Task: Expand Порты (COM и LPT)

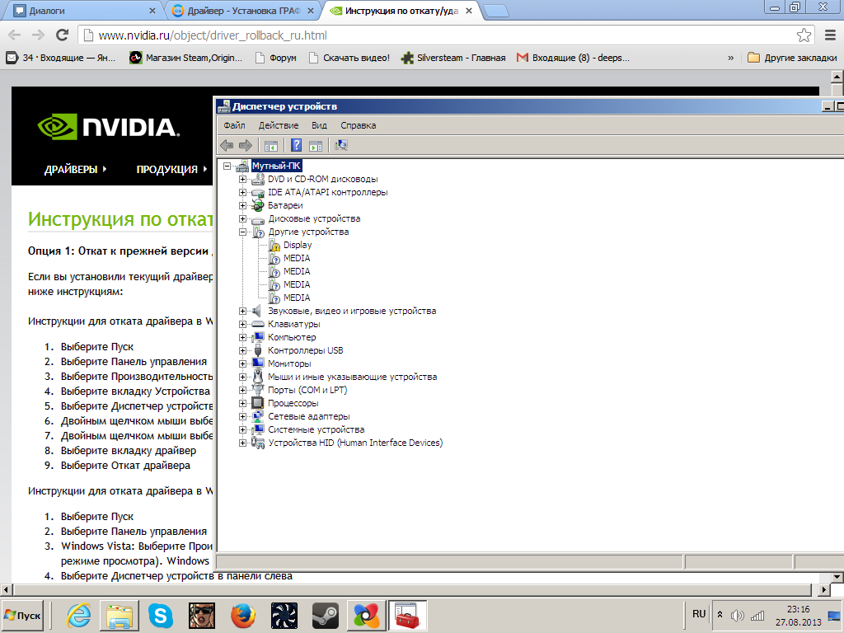Action: pos(243,390)
